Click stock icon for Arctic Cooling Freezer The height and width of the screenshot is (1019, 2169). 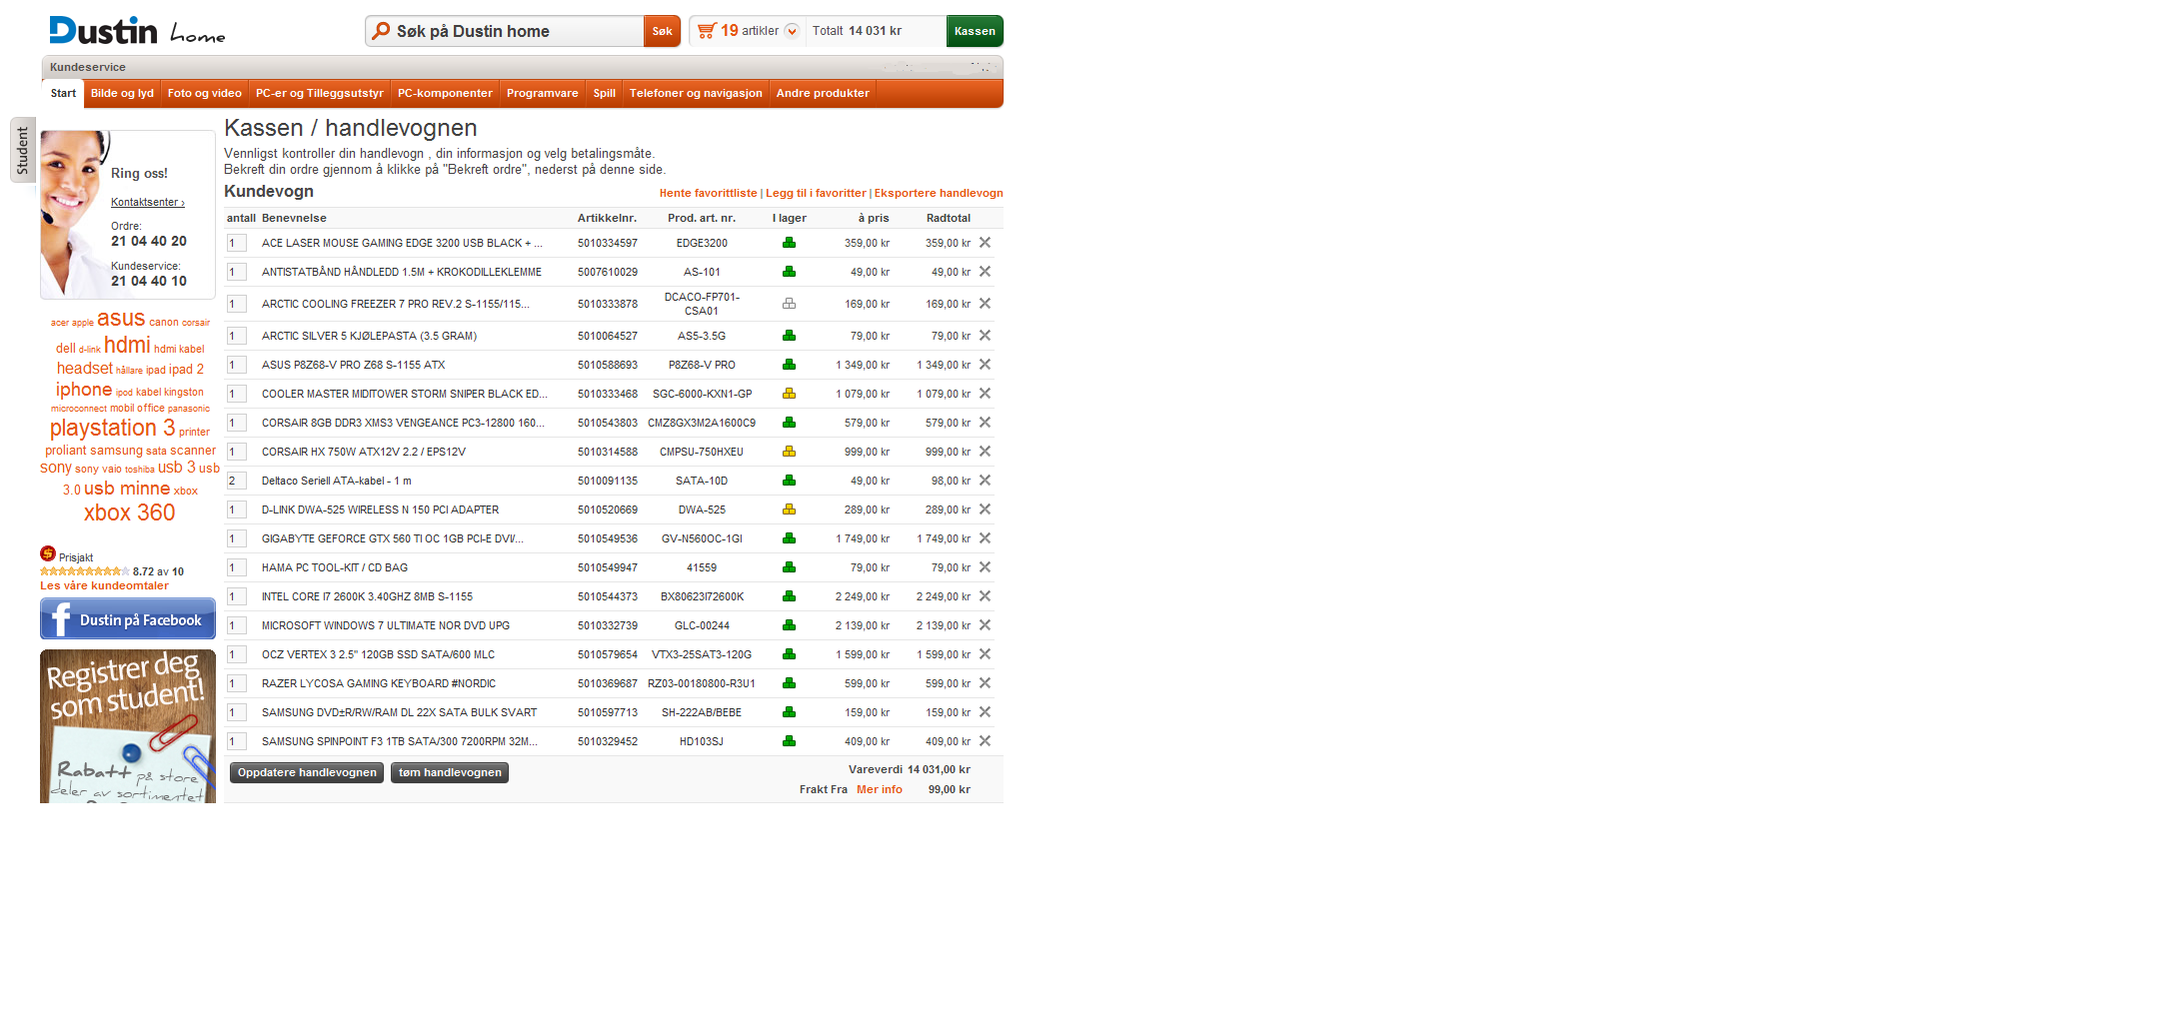tap(789, 304)
